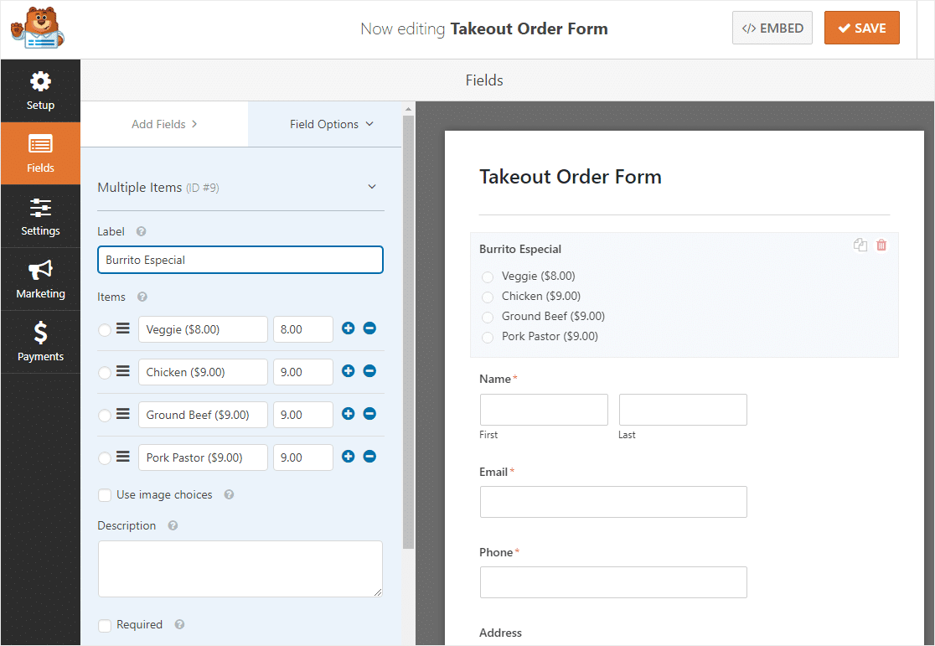Tick the Required checkbox
Viewport: 935px width, 646px height.
click(x=105, y=625)
